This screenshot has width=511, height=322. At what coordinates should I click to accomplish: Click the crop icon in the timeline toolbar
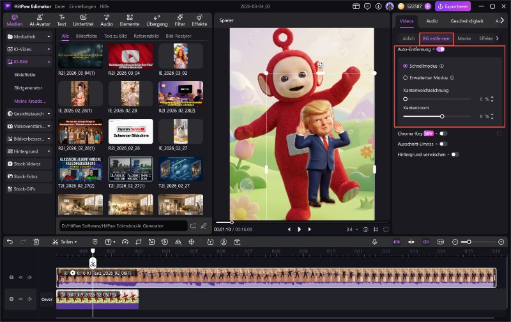pos(139,242)
